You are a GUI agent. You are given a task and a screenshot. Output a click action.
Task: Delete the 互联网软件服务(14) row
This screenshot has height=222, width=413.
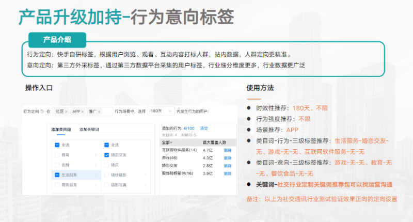(228, 150)
